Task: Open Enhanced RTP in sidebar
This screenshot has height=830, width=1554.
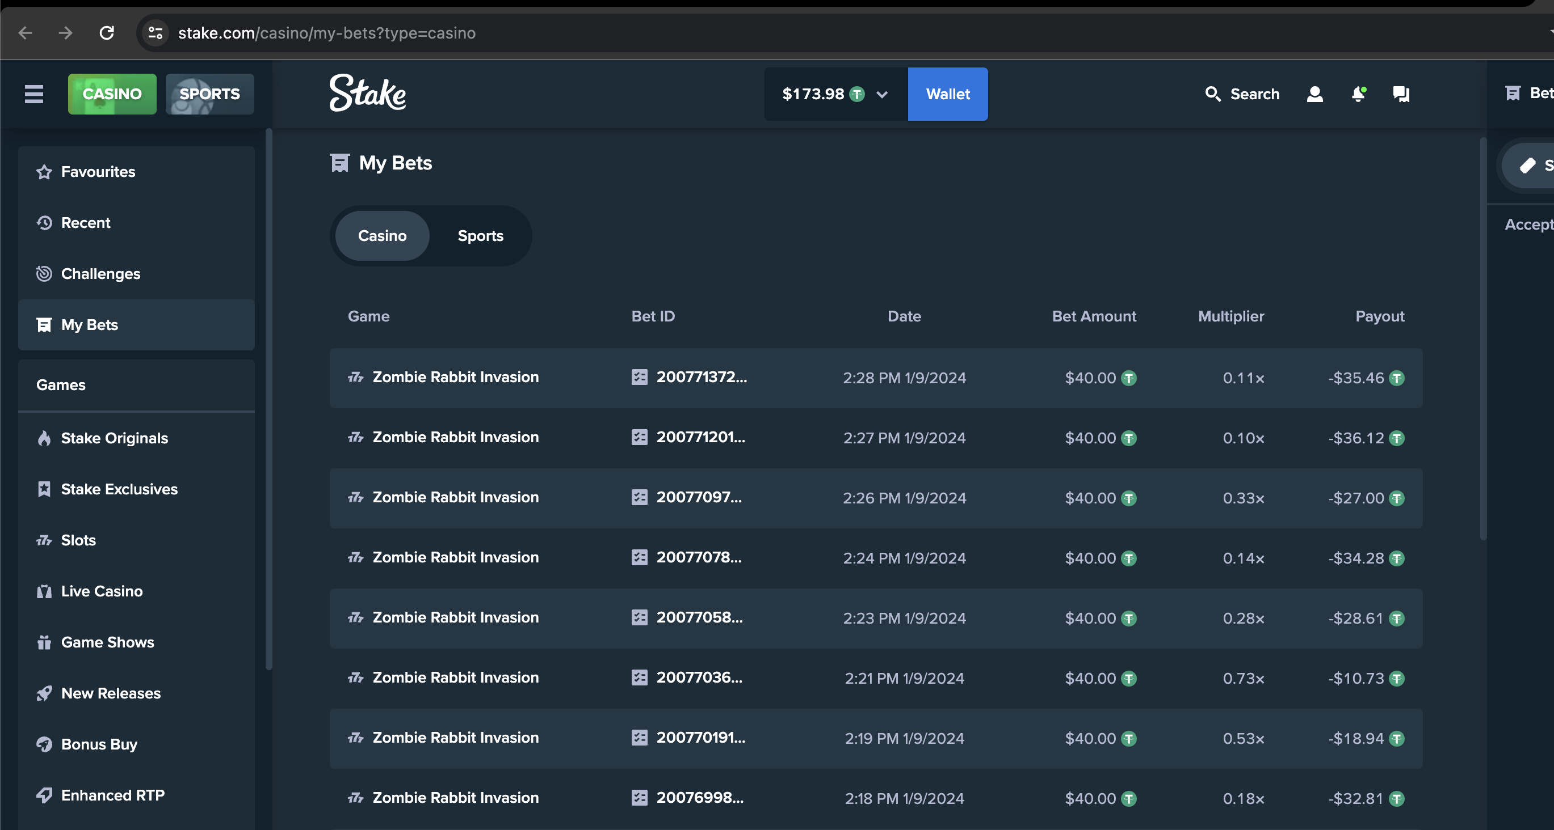Action: 136,795
